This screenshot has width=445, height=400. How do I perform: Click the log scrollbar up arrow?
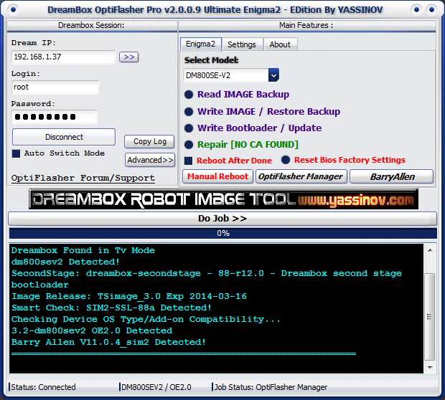click(430, 250)
